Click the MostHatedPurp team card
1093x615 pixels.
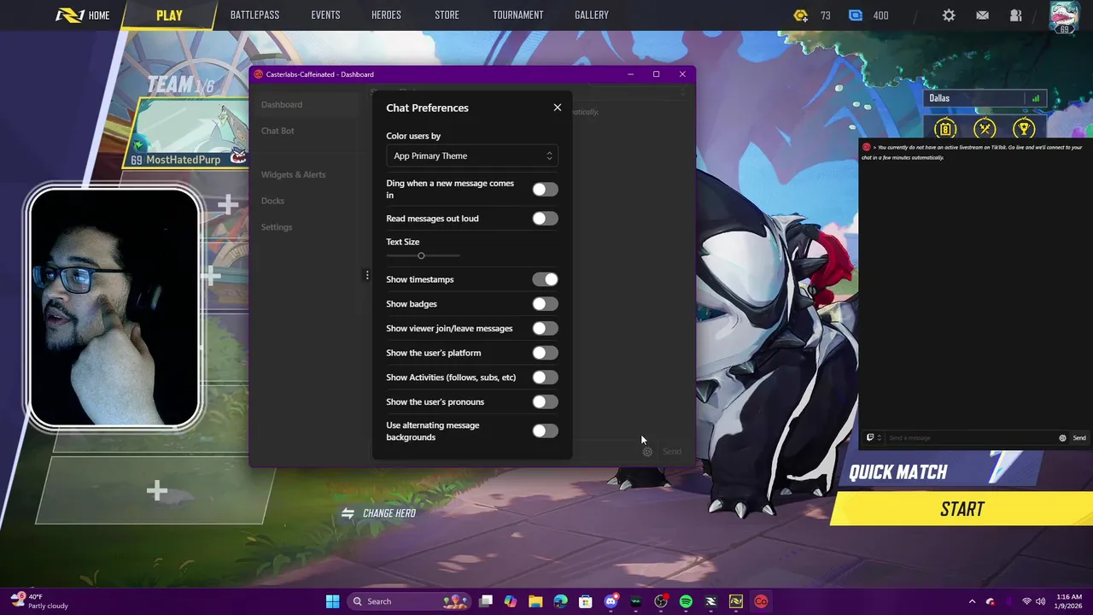(188, 132)
